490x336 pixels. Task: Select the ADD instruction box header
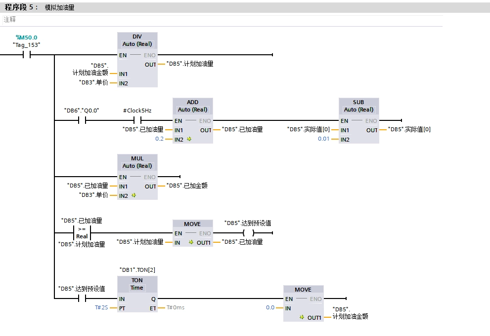pos(192,102)
